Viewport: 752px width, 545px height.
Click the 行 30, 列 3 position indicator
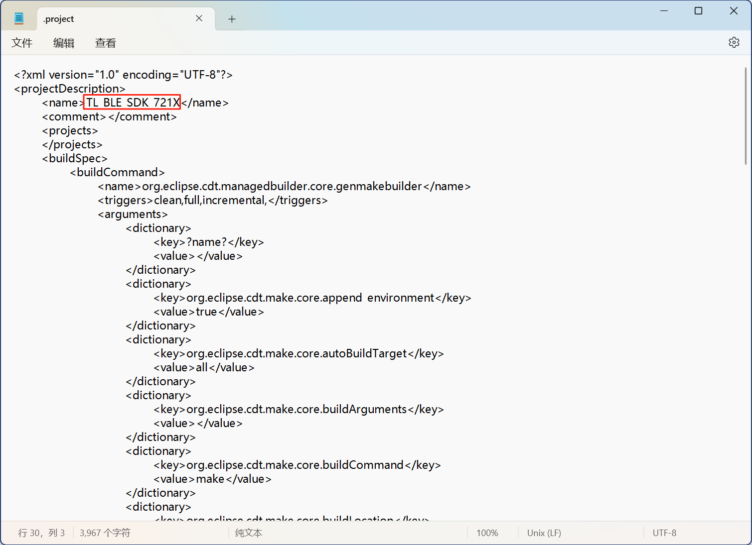(x=41, y=533)
